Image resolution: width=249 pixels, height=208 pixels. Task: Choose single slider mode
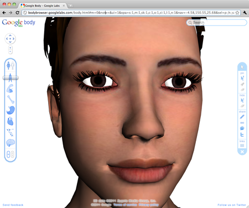click(8, 154)
